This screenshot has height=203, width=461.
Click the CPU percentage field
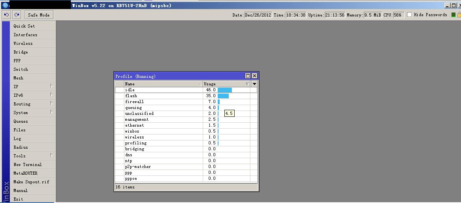(x=399, y=15)
